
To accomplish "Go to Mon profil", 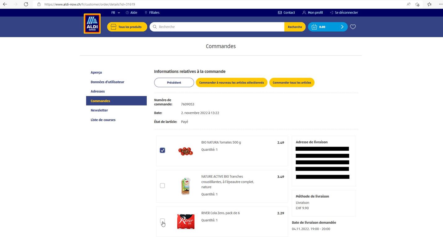I will (x=313, y=13).
